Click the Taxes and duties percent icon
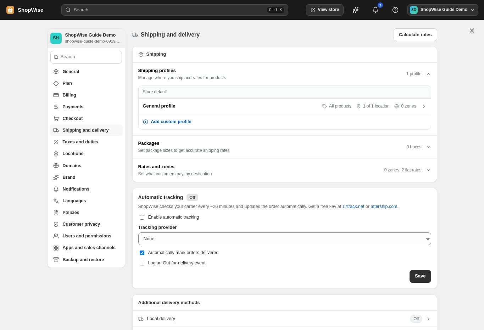The height and width of the screenshot is (330, 484). point(56,142)
